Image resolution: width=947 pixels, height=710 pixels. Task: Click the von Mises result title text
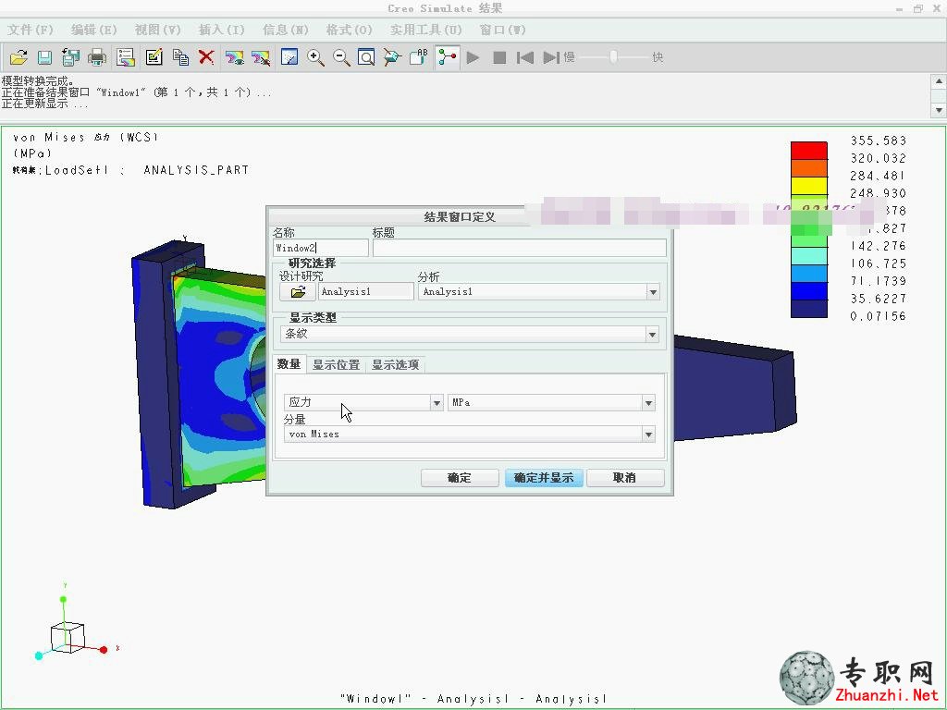(86, 138)
